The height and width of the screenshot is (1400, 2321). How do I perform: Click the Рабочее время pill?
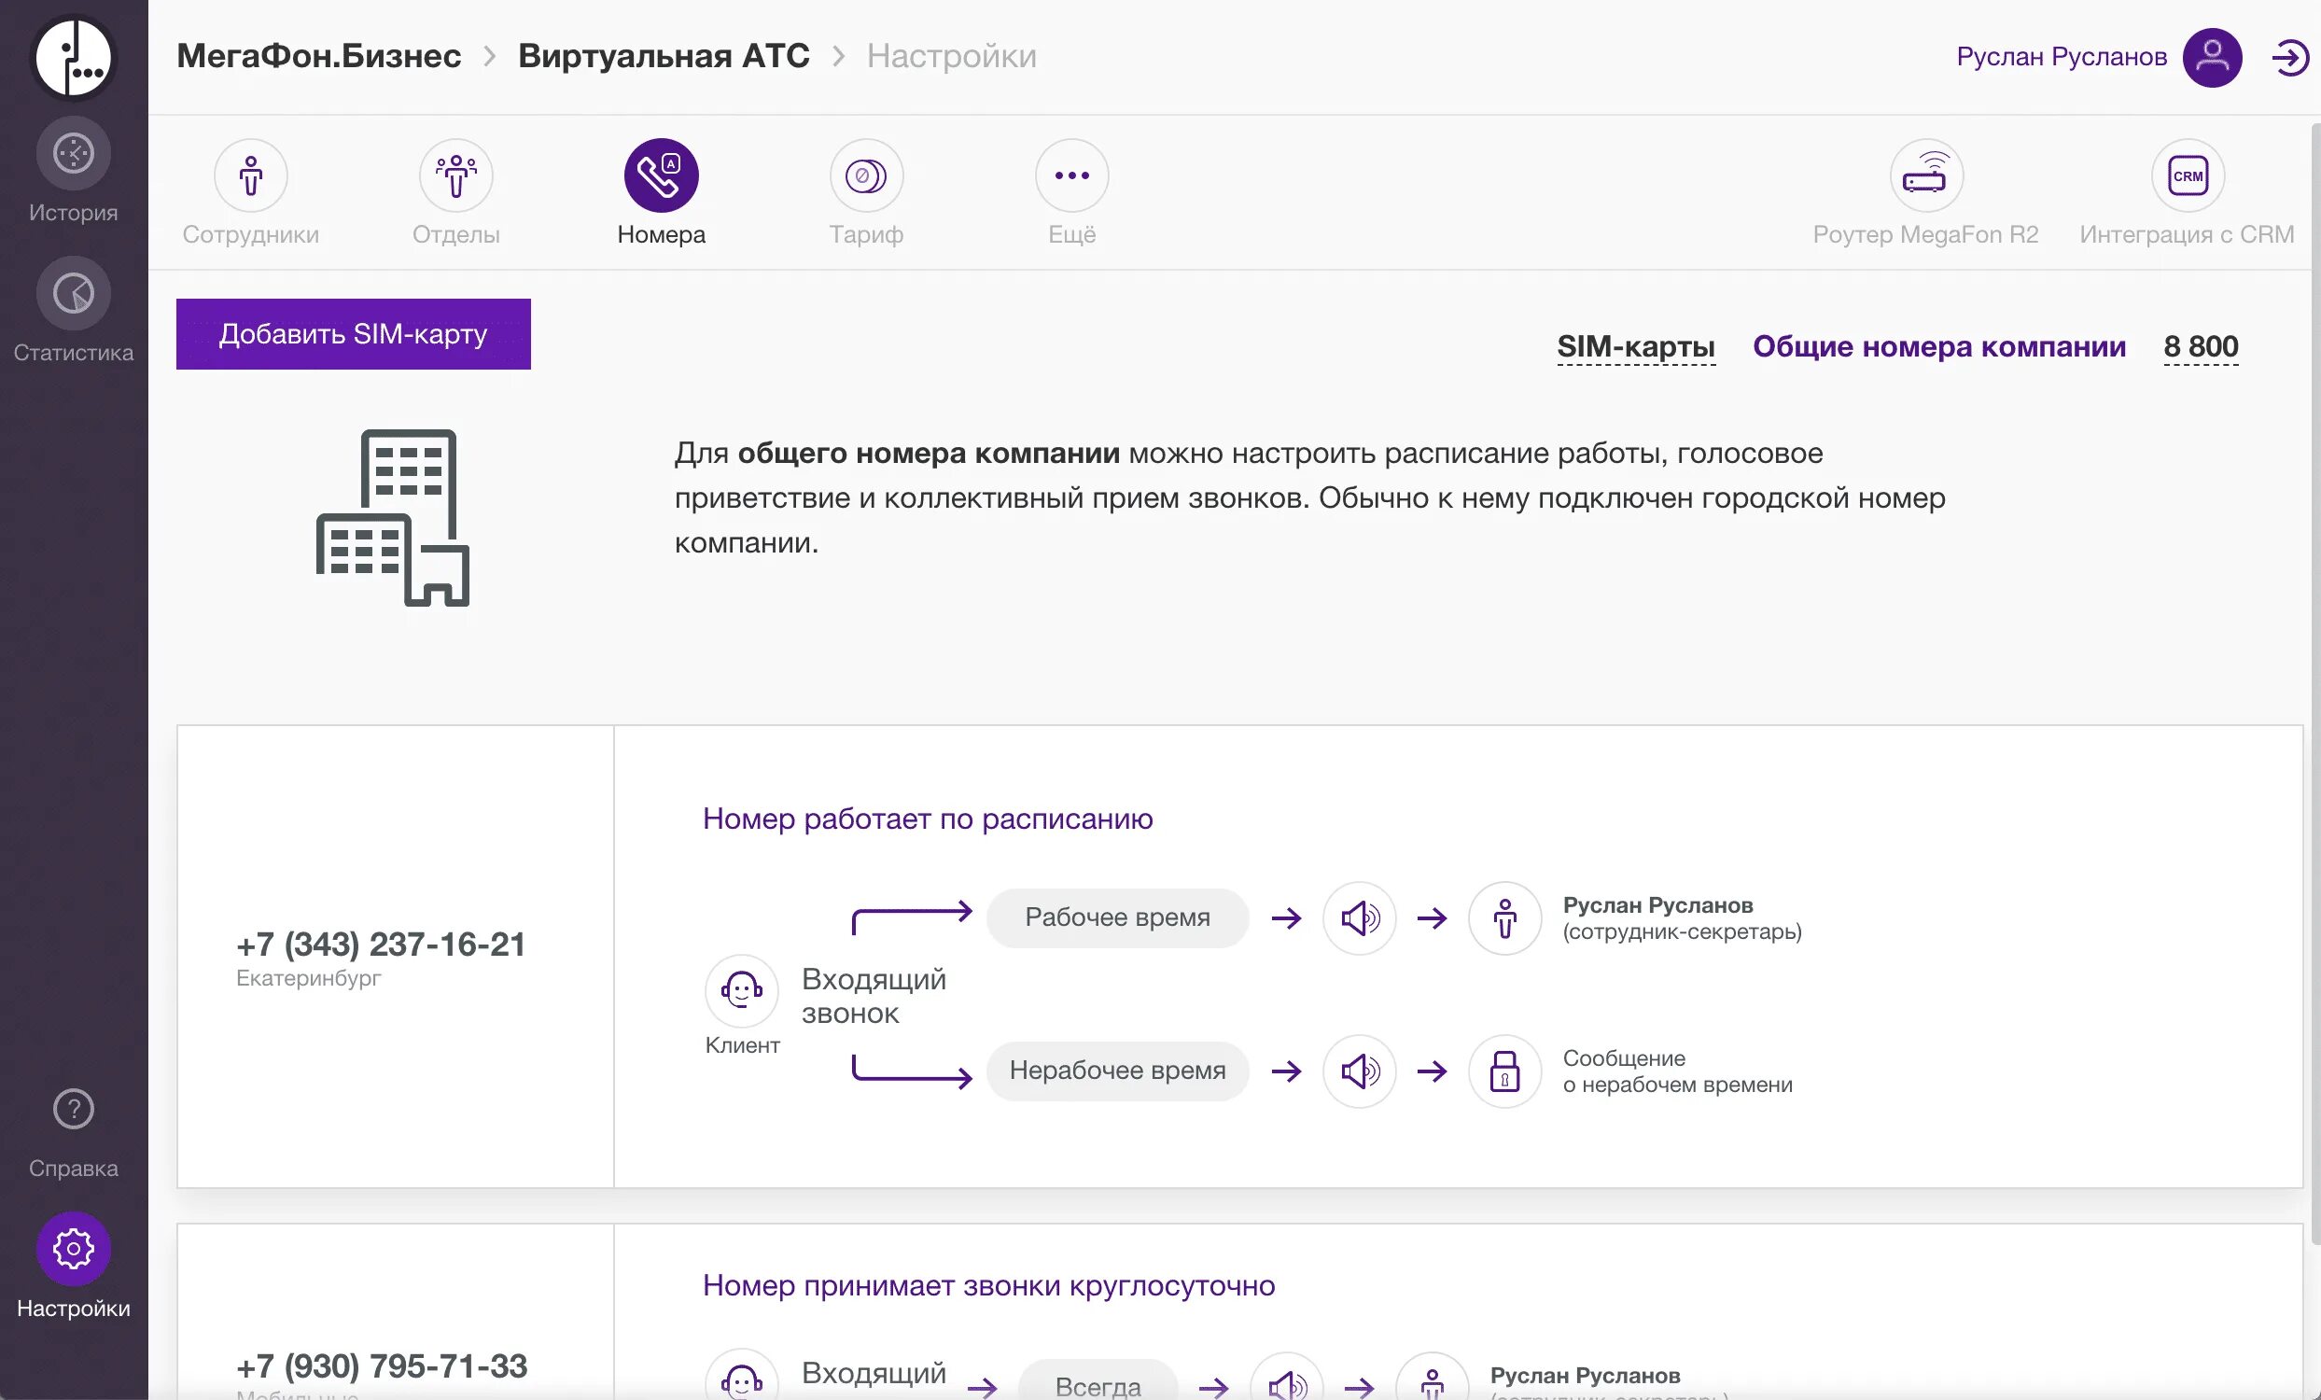1117,917
